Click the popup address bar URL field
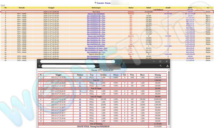Screen dimensions: 214x128 click(x=80, y=66)
